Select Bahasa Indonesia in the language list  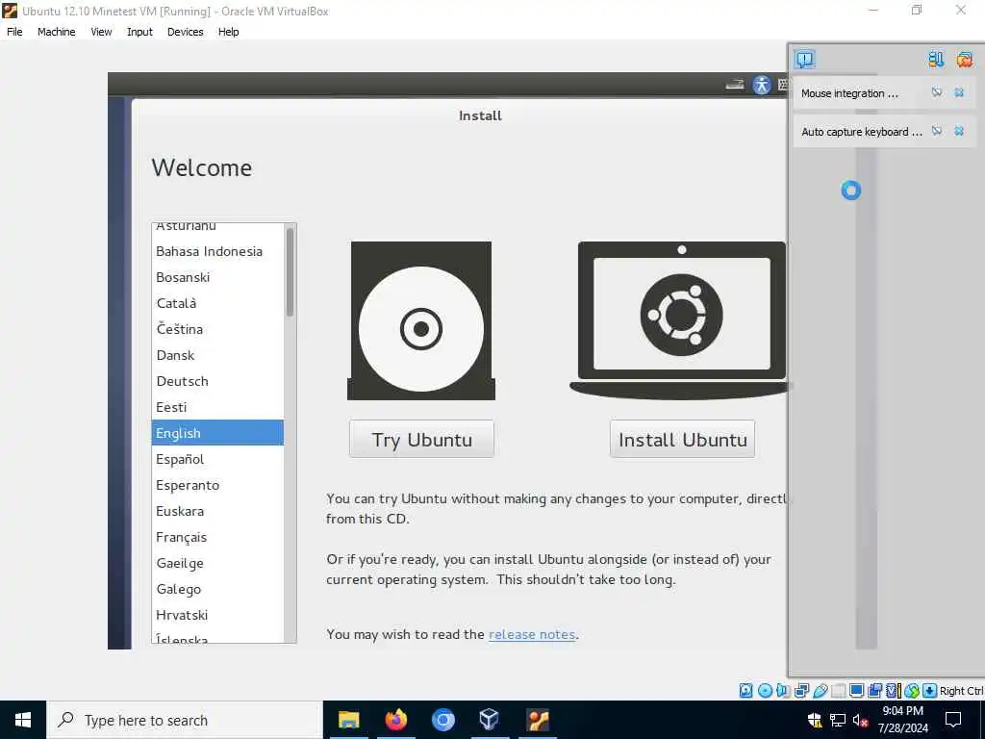tap(217, 251)
